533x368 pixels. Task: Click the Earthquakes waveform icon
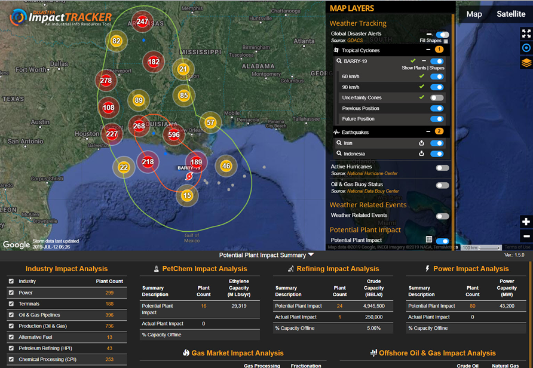pyautogui.click(x=336, y=132)
